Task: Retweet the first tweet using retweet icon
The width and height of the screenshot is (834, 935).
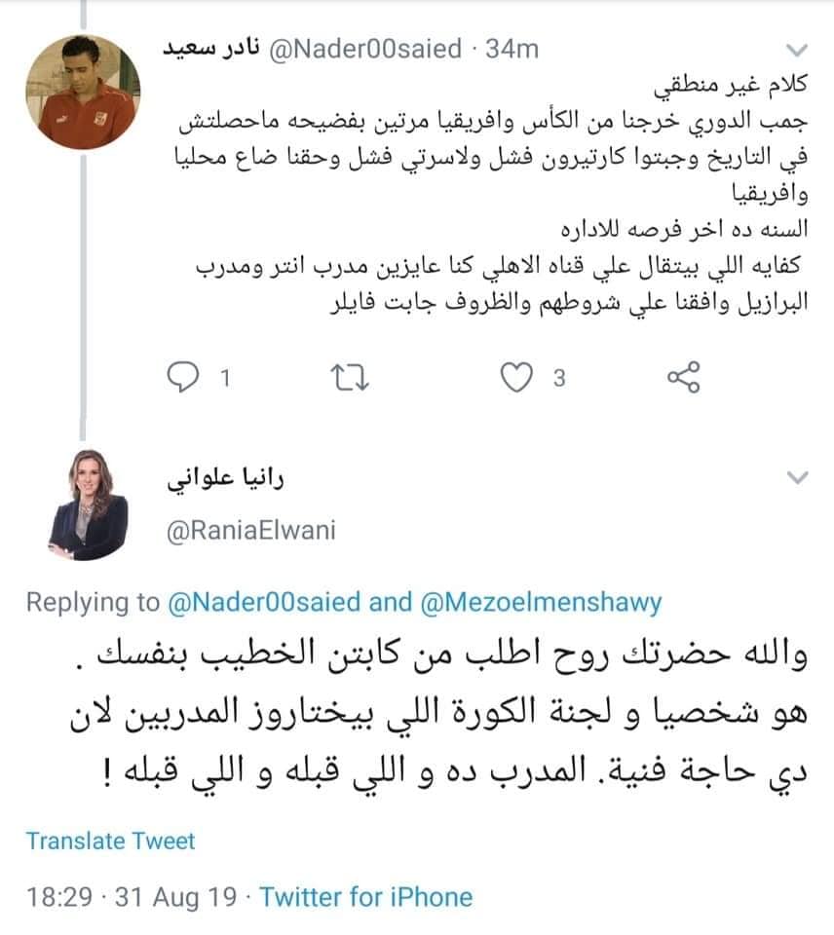Action: (x=350, y=378)
